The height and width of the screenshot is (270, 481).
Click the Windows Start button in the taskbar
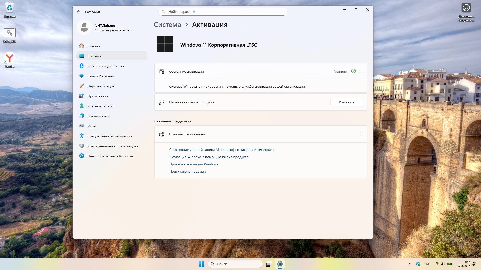tap(201, 264)
